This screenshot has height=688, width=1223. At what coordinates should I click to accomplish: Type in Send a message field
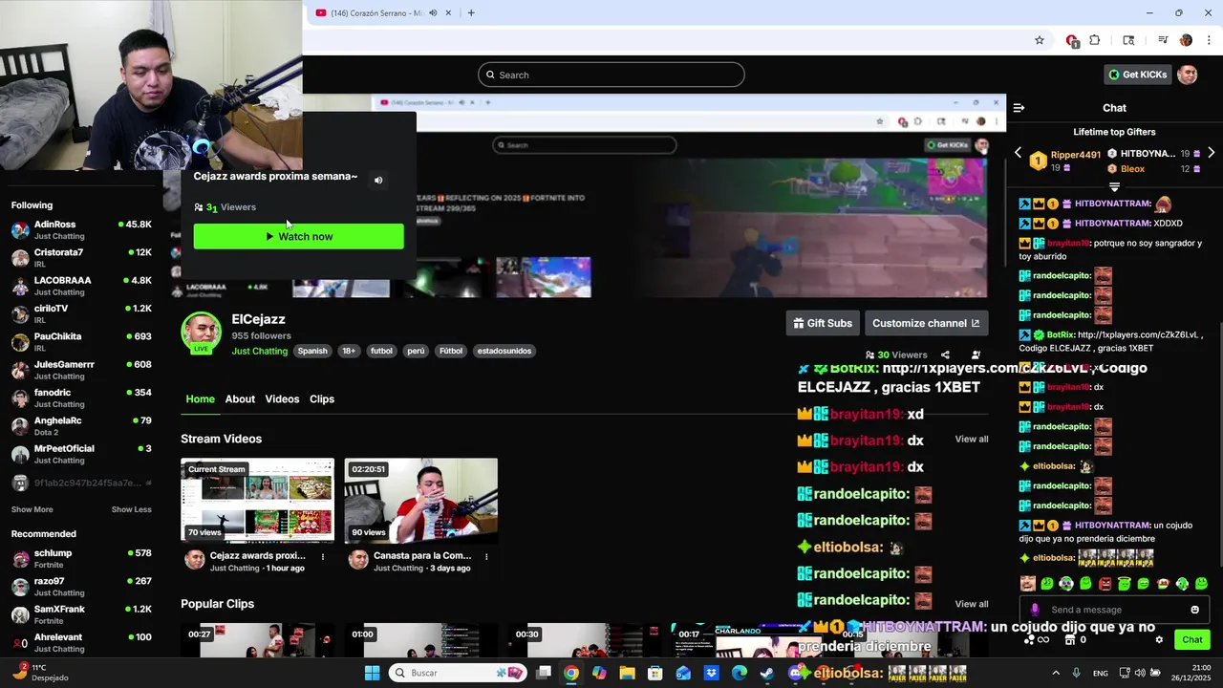click(1114, 610)
